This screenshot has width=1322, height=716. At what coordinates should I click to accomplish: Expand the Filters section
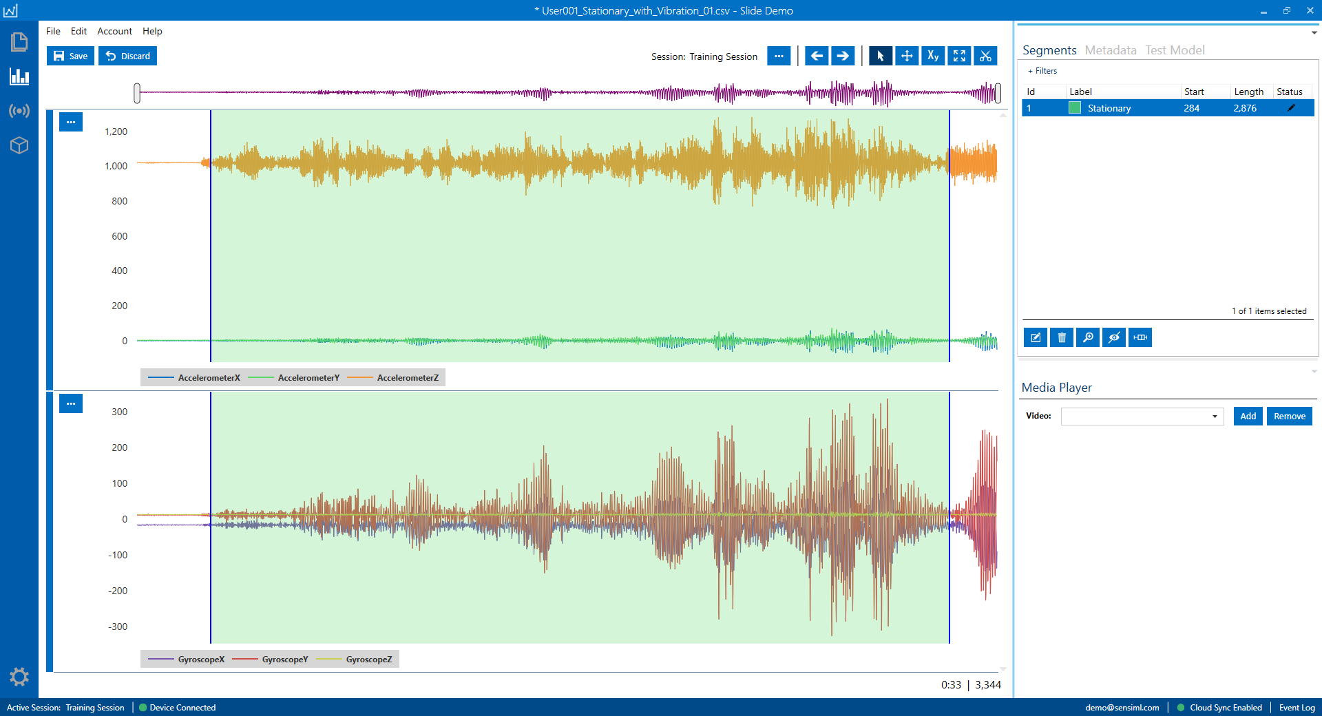tap(1042, 71)
